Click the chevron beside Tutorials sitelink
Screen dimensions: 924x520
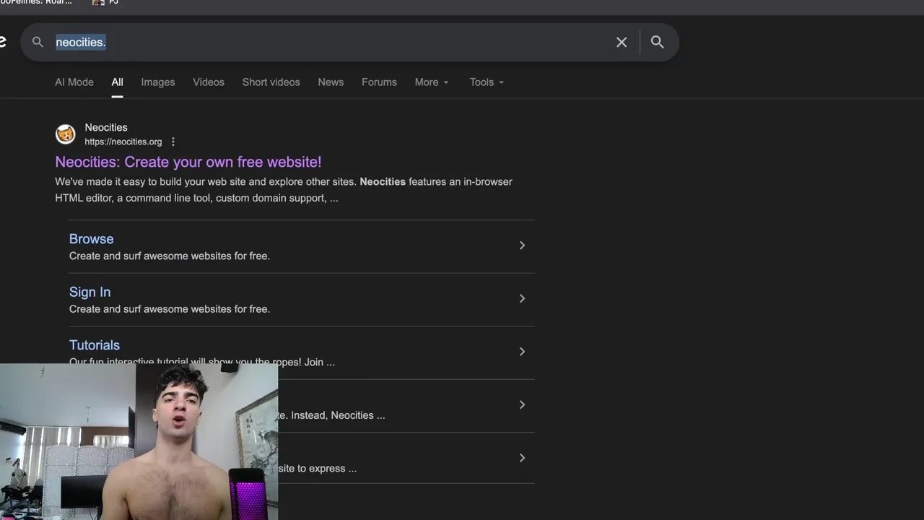click(522, 352)
